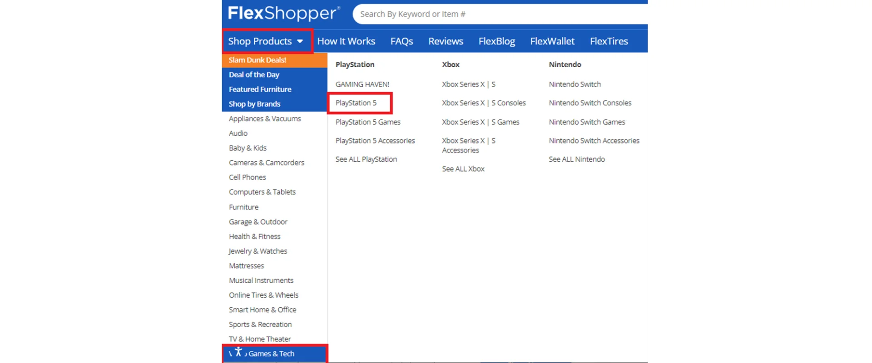
Task: Choose the Audio category
Action: click(x=238, y=133)
